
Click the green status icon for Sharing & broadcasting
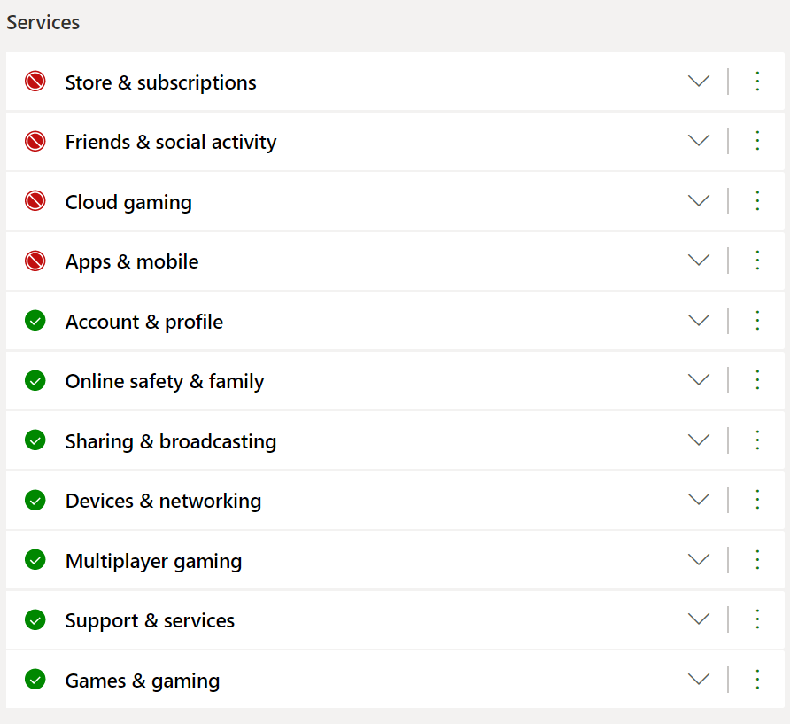(35, 440)
